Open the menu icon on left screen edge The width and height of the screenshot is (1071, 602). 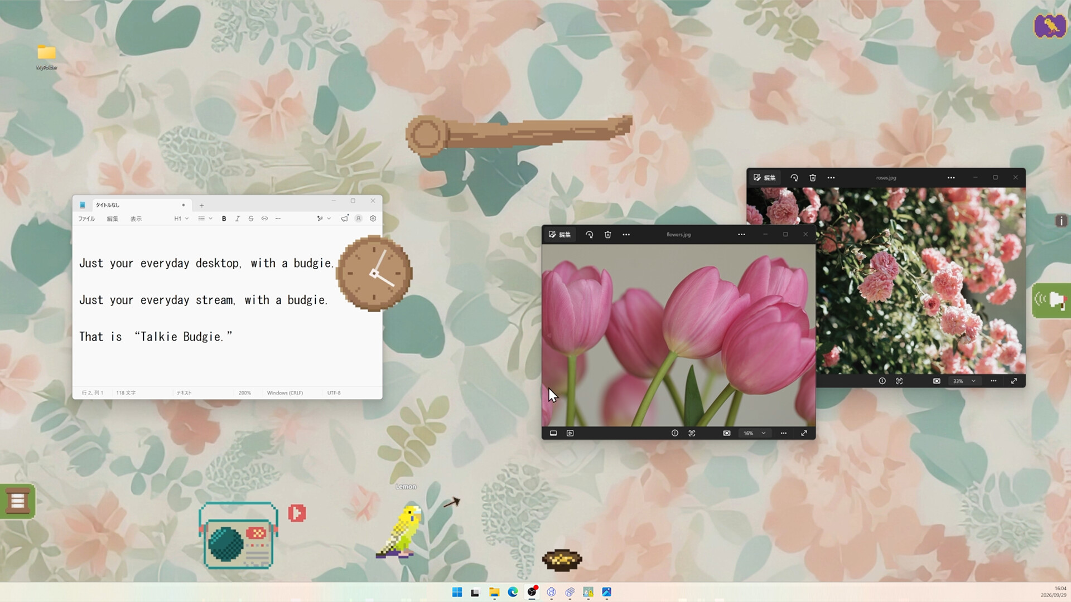coord(17,501)
